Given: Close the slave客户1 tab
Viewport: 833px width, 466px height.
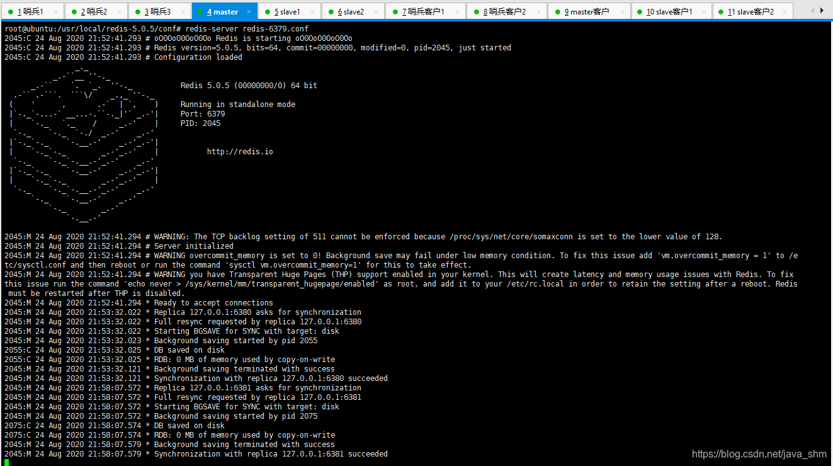Looking at the screenshot, I should (704, 11).
